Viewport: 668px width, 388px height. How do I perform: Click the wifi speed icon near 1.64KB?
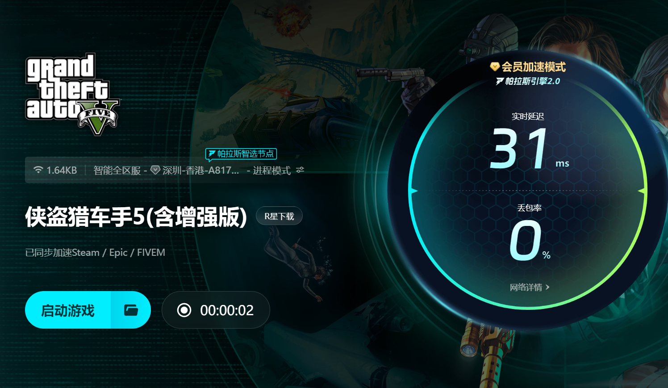[x=38, y=170]
